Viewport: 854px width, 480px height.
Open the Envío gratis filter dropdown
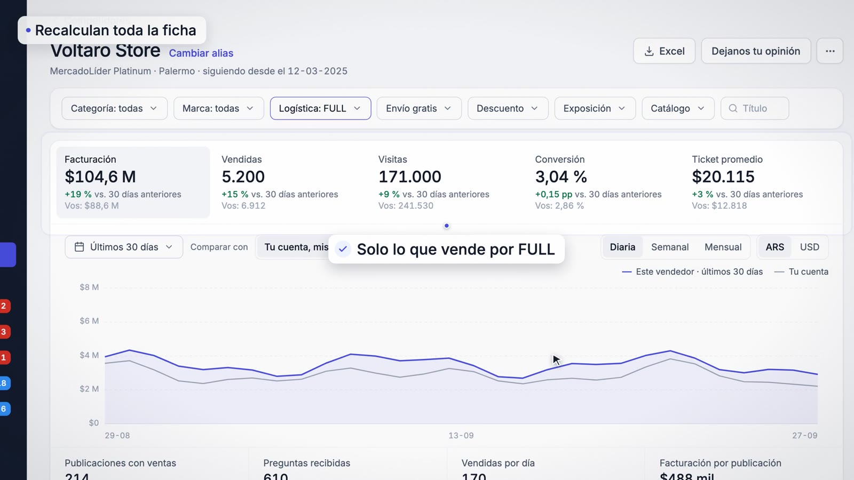[x=419, y=108]
